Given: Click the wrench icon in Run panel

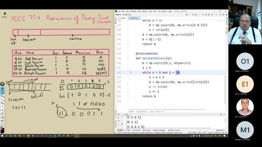Looking at the screenshot, I should point(119,121).
